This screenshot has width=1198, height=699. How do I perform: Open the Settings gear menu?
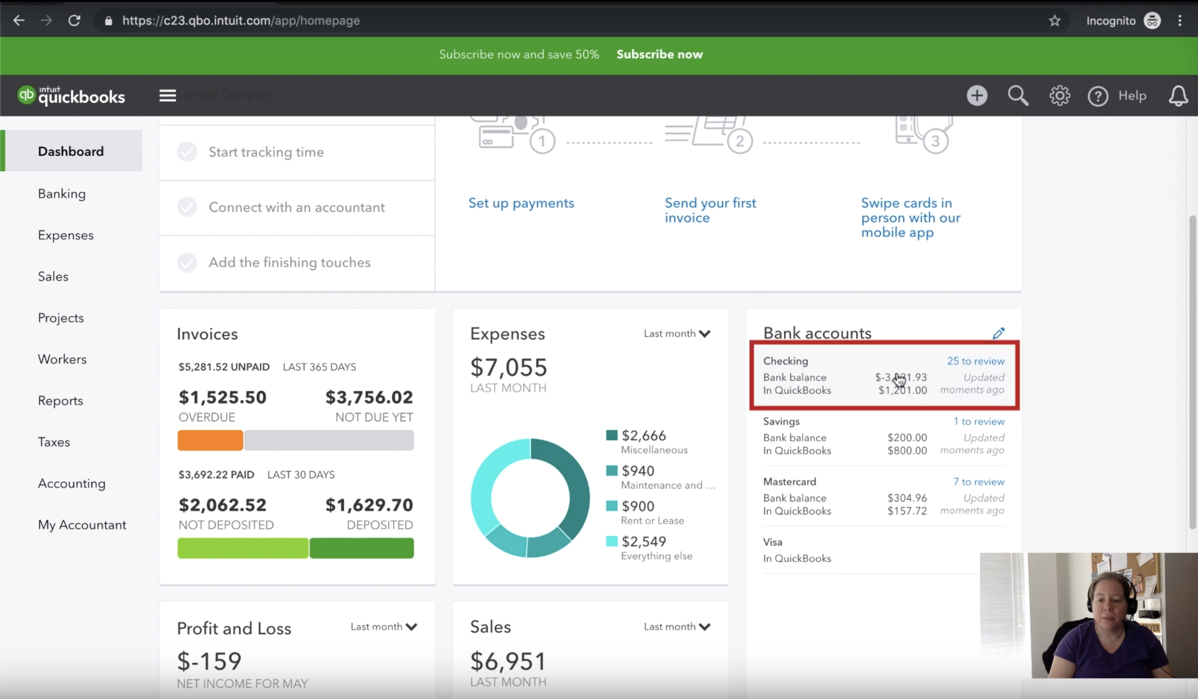[x=1060, y=95]
